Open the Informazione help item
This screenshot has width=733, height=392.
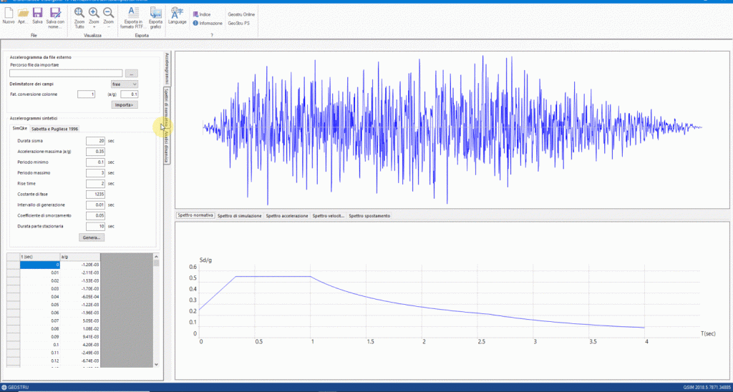coord(206,23)
